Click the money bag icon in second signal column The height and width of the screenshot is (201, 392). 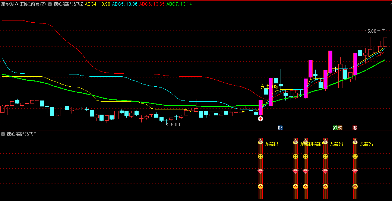coord(295,141)
